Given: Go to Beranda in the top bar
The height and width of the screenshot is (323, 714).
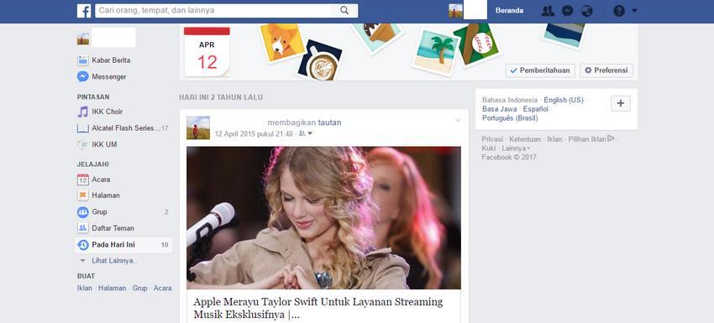Looking at the screenshot, I should pyautogui.click(x=509, y=10).
